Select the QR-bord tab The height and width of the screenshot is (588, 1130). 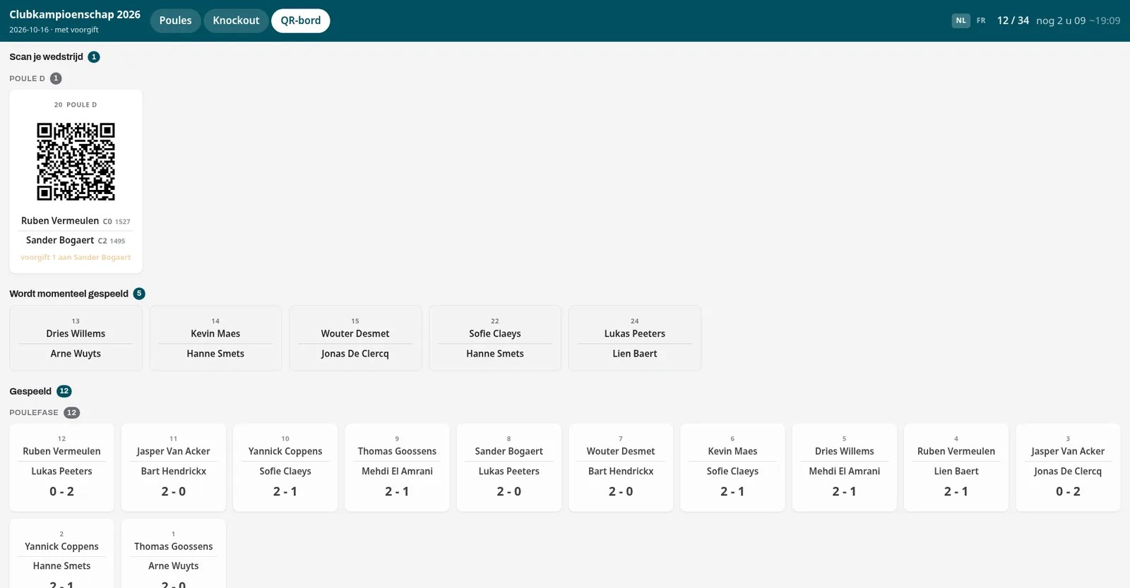300,20
